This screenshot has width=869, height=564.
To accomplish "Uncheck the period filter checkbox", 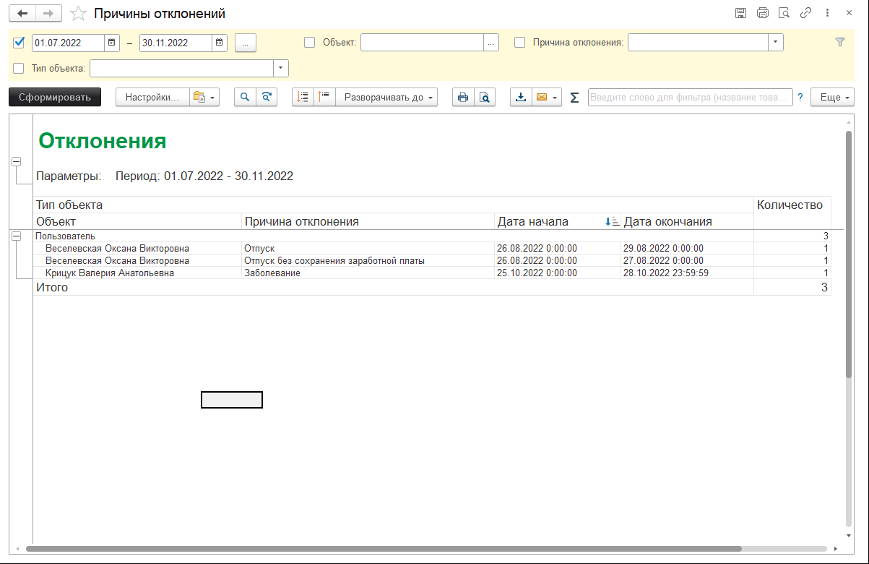I will coord(19,43).
